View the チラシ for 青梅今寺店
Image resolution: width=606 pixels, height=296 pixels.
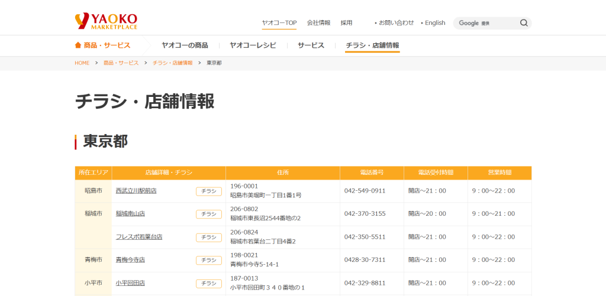[x=208, y=260]
